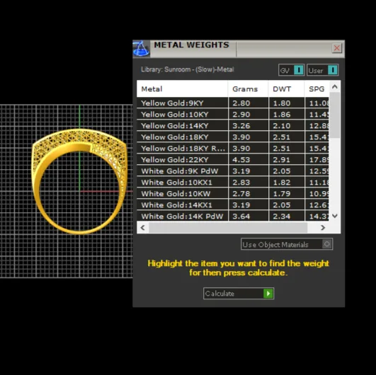Click the vertical scrollbar thumb
376x375 pixels.
335,115
